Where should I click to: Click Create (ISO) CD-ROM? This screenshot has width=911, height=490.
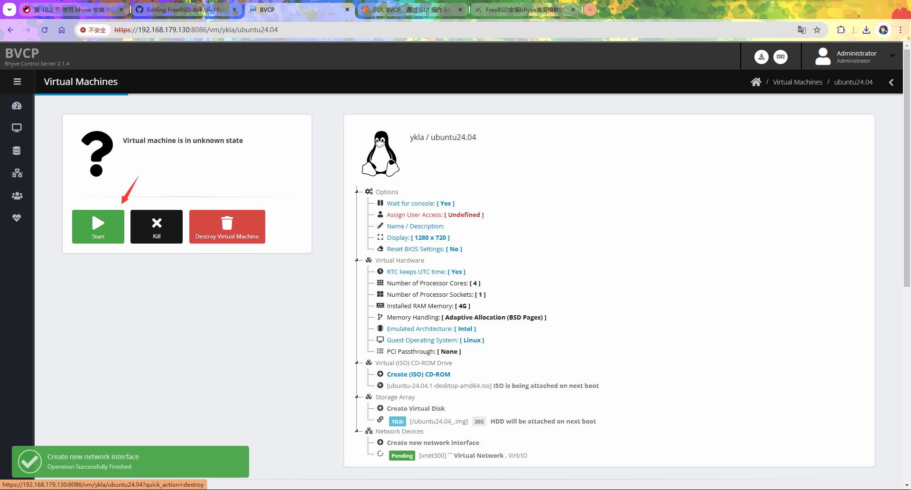pos(418,374)
